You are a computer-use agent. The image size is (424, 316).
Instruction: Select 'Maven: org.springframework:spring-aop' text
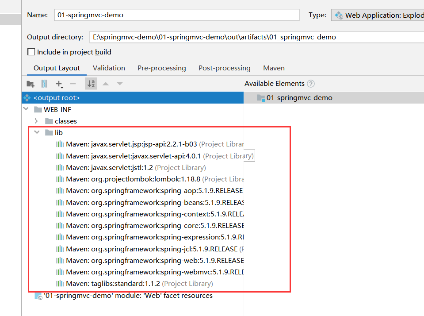pyautogui.click(x=131, y=191)
